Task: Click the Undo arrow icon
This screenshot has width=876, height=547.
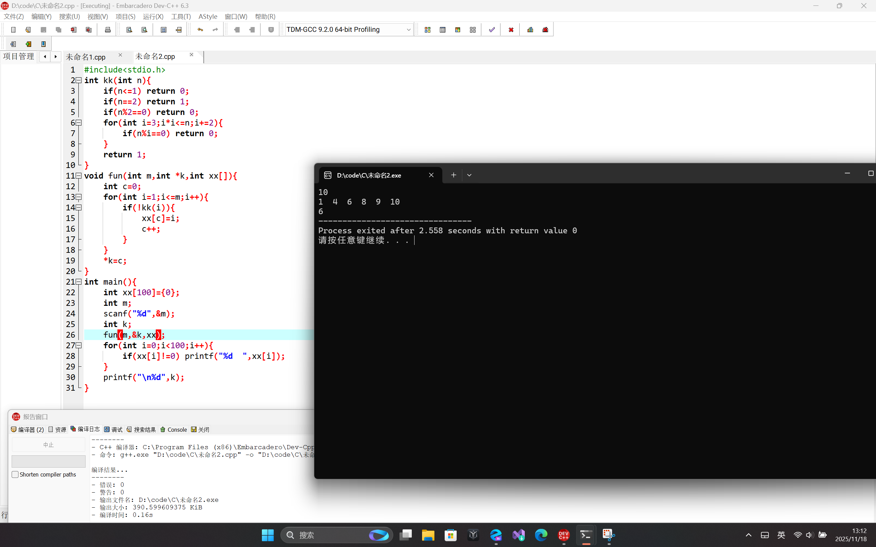Action: pyautogui.click(x=200, y=30)
